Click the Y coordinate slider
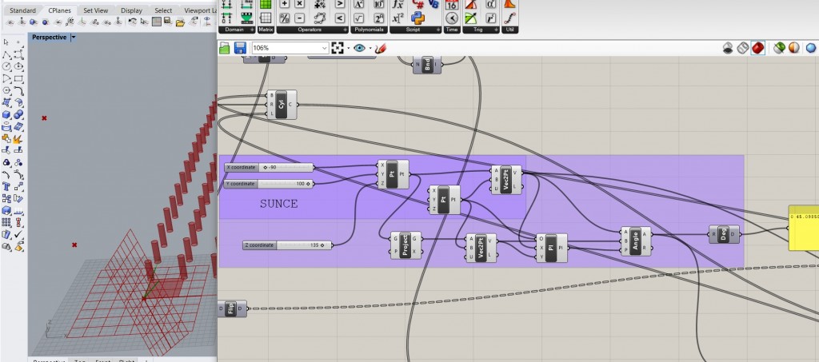The width and height of the screenshot is (819, 362). point(269,184)
